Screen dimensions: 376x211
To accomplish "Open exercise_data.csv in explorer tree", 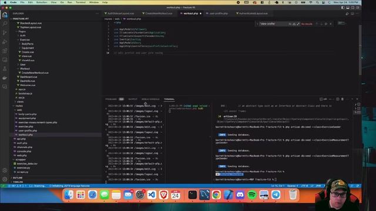I will (27, 164).
